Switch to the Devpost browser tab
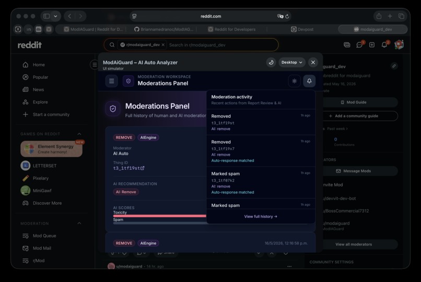 pos(302,29)
